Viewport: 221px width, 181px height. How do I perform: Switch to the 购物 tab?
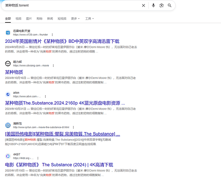(40, 18)
